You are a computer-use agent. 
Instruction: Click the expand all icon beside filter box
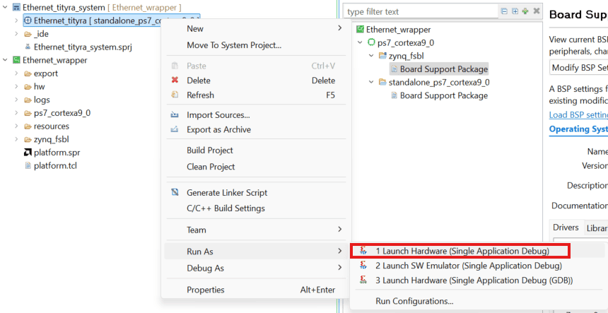point(515,12)
